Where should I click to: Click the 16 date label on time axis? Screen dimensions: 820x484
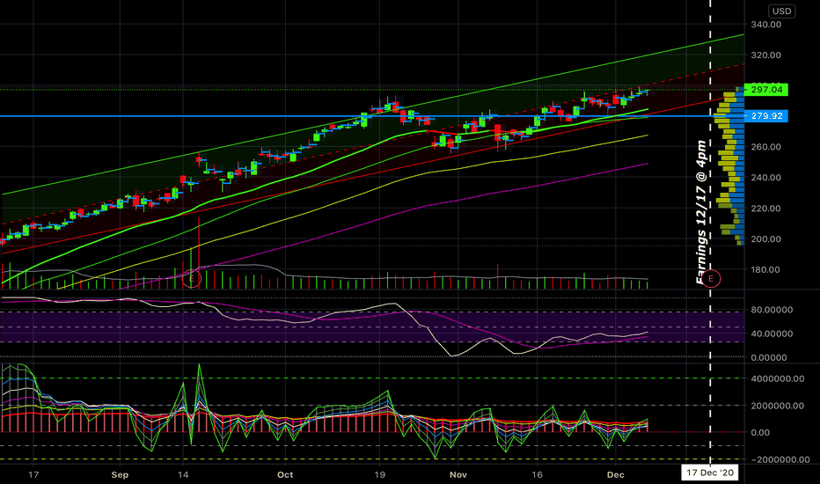tap(537, 474)
